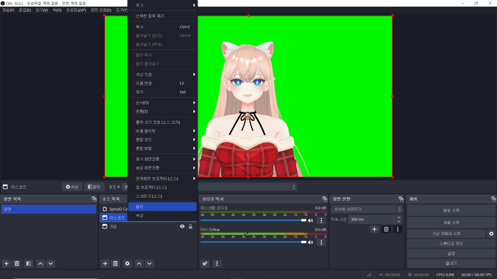This screenshot has width=497, height=279.
Task: Open 설정 button in 제어 panel
Action: pyautogui.click(x=451, y=253)
